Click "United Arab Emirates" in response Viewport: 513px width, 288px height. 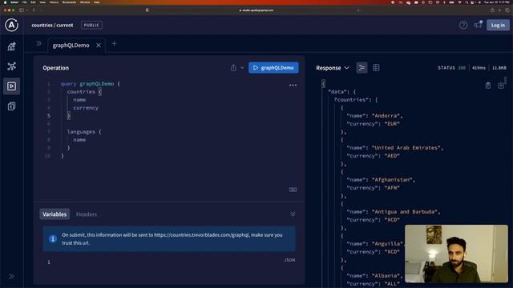point(406,147)
